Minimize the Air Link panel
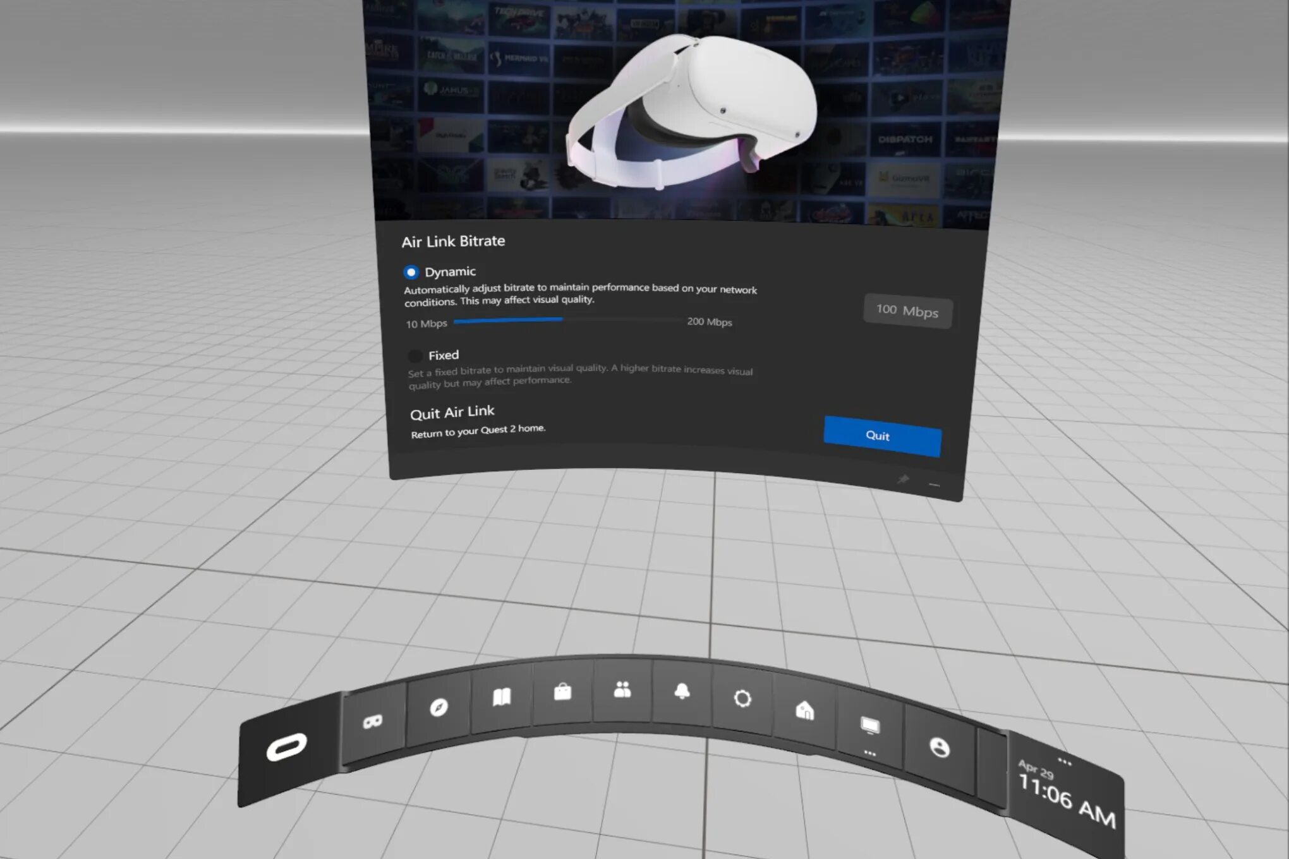Image resolution: width=1289 pixels, height=859 pixels. pos(934,485)
